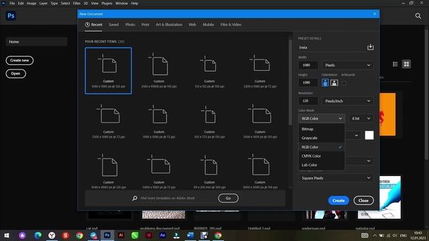Click Create new on home screen
The width and height of the screenshot is (429, 241).
click(x=19, y=60)
